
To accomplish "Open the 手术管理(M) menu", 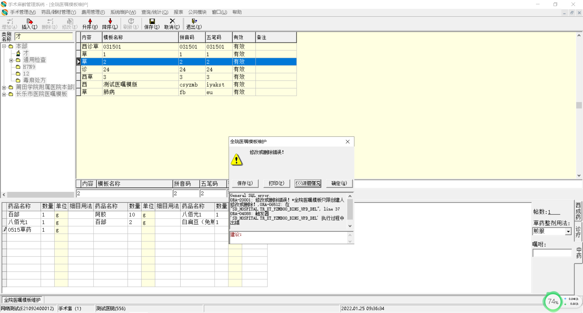I will coord(23,12).
